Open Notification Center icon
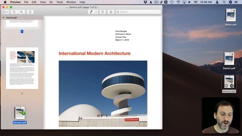 point(236,2)
